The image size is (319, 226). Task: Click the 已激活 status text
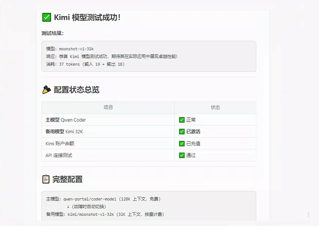[193, 132]
